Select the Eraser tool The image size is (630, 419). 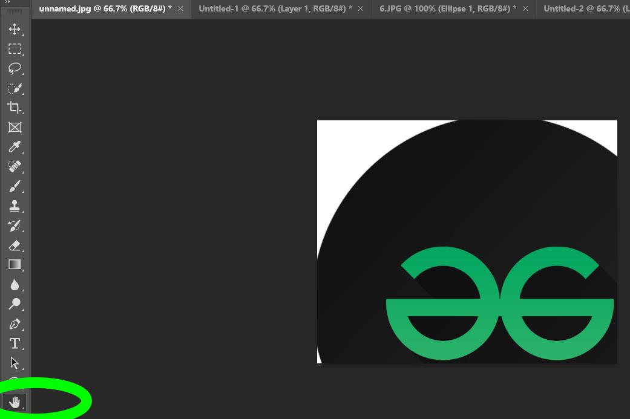[x=15, y=245]
